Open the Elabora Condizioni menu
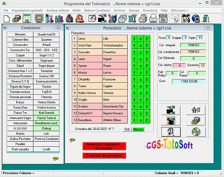 [x=97, y=10]
